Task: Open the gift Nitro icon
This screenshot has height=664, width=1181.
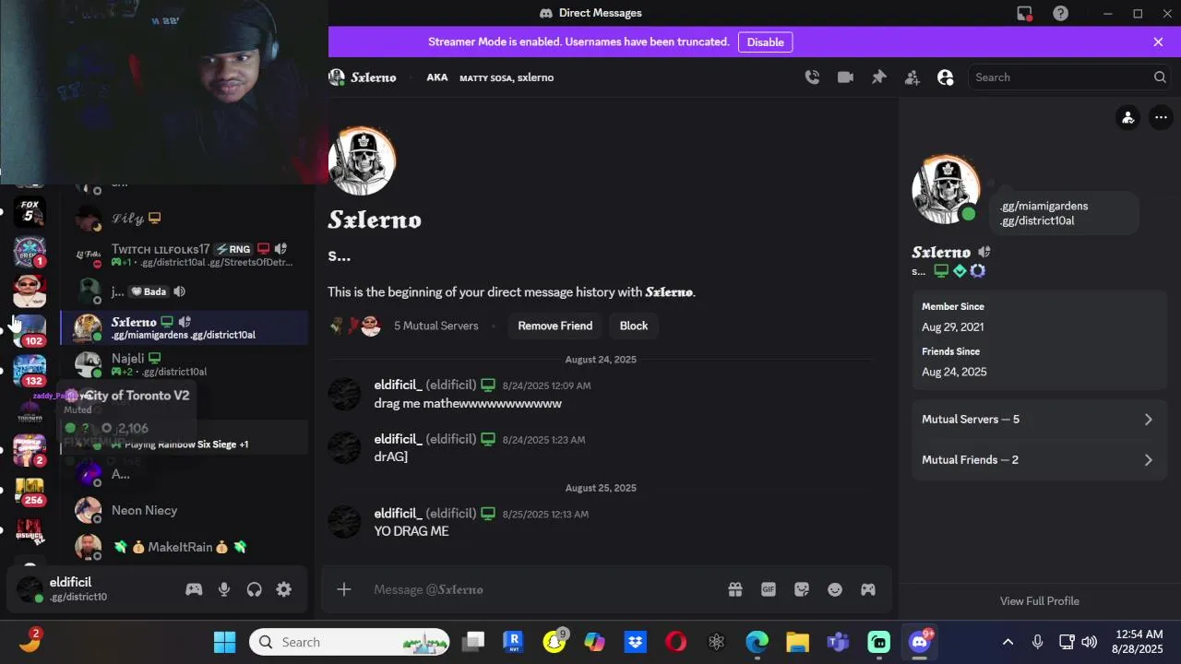Action: (x=735, y=589)
